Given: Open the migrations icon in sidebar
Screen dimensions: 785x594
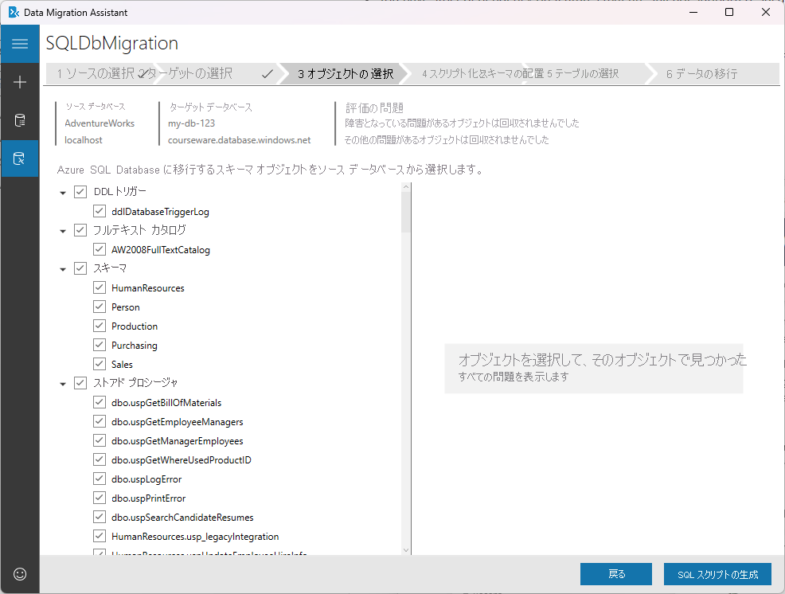Looking at the screenshot, I should pos(20,158).
